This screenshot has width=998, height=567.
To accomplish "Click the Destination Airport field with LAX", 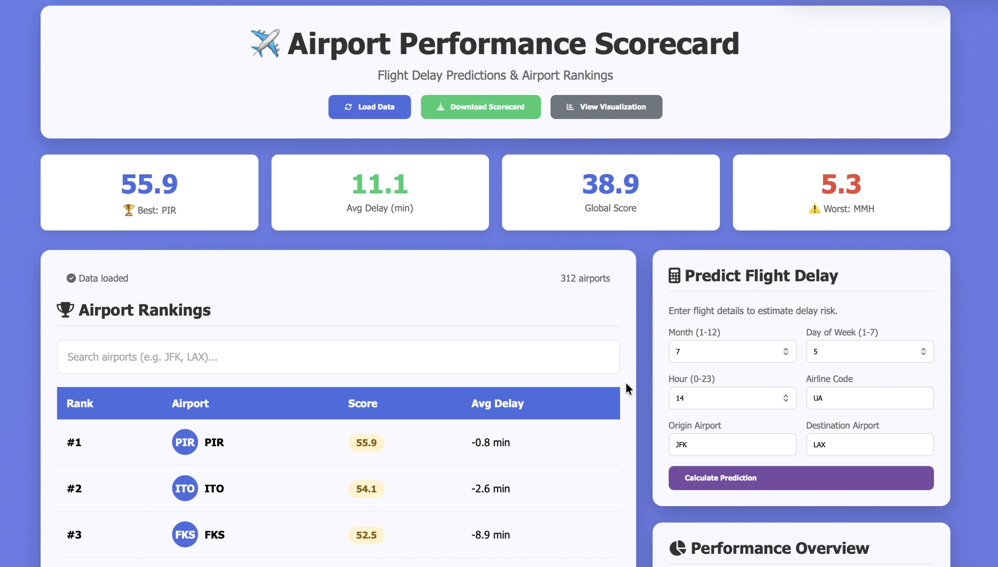I will [x=870, y=445].
